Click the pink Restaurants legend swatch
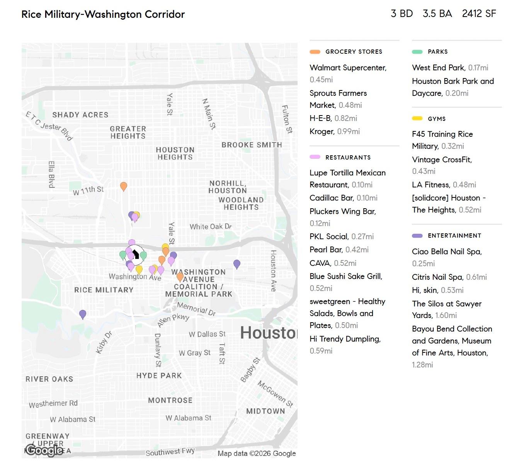524x476 pixels. click(x=315, y=157)
